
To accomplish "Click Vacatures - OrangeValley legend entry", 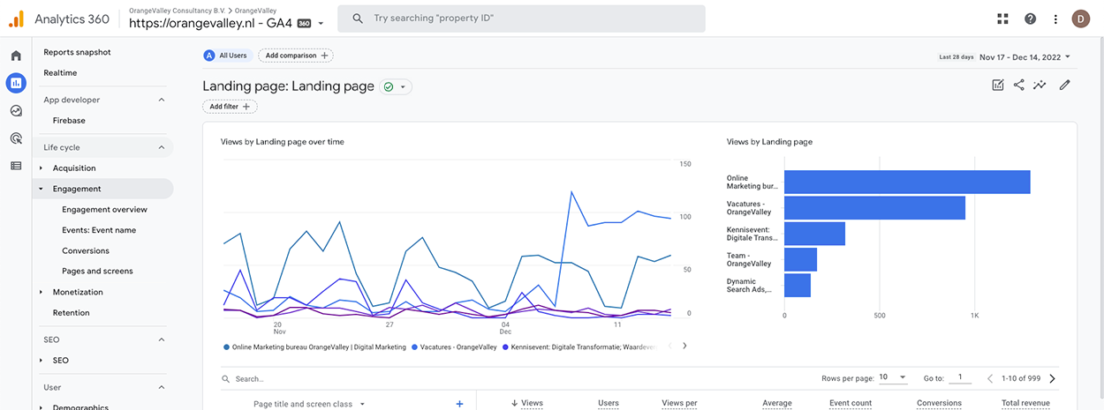I will point(454,347).
